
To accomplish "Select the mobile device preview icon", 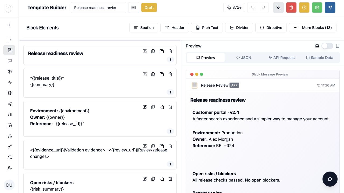I will pos(338,46).
